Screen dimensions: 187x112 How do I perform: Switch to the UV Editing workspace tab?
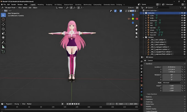(x=58, y=5)
